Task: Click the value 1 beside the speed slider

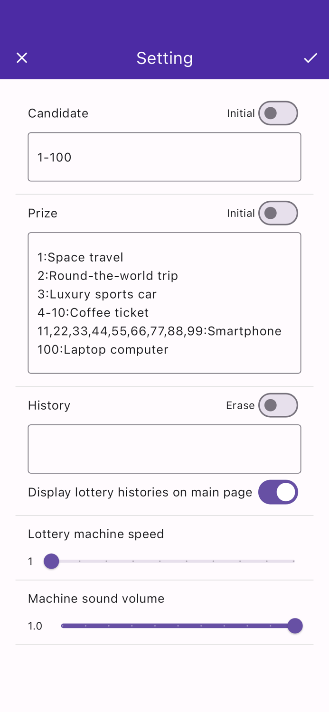Action: (30, 561)
